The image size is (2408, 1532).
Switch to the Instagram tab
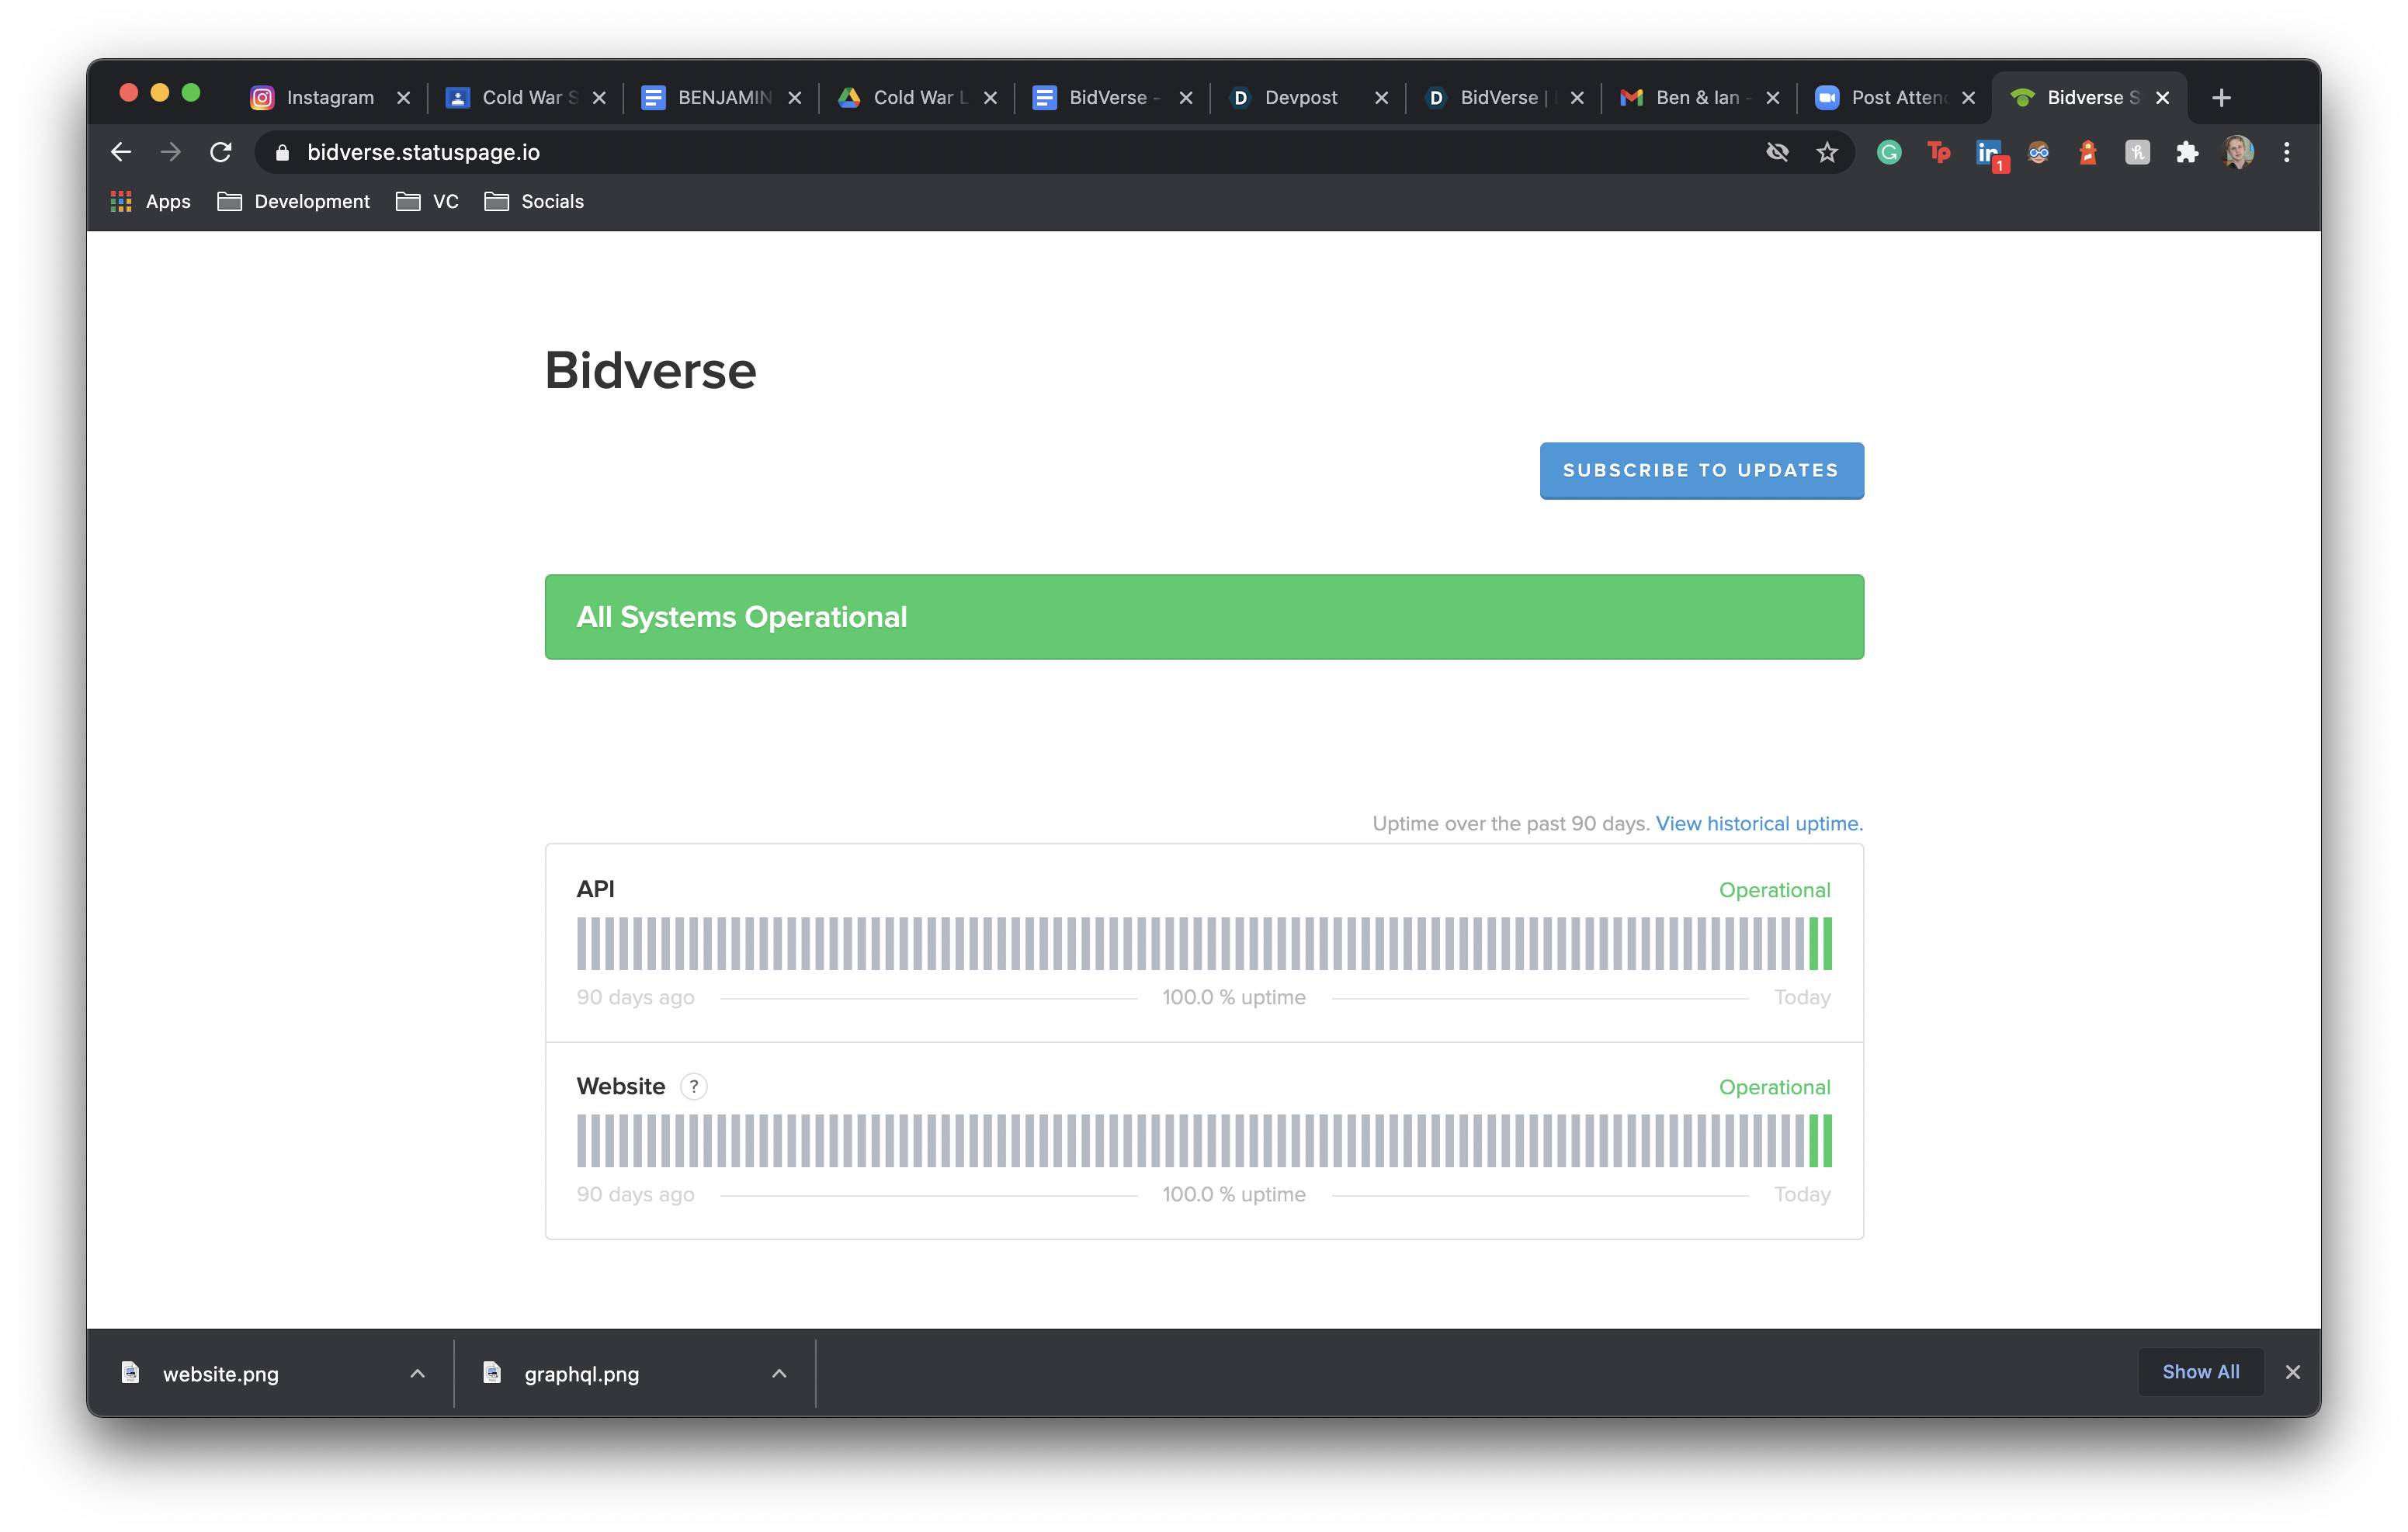(x=329, y=98)
